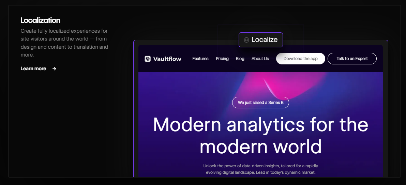The image size is (406, 185).
Task: Click the Modern analytics for the modern world headline
Action: (260, 135)
